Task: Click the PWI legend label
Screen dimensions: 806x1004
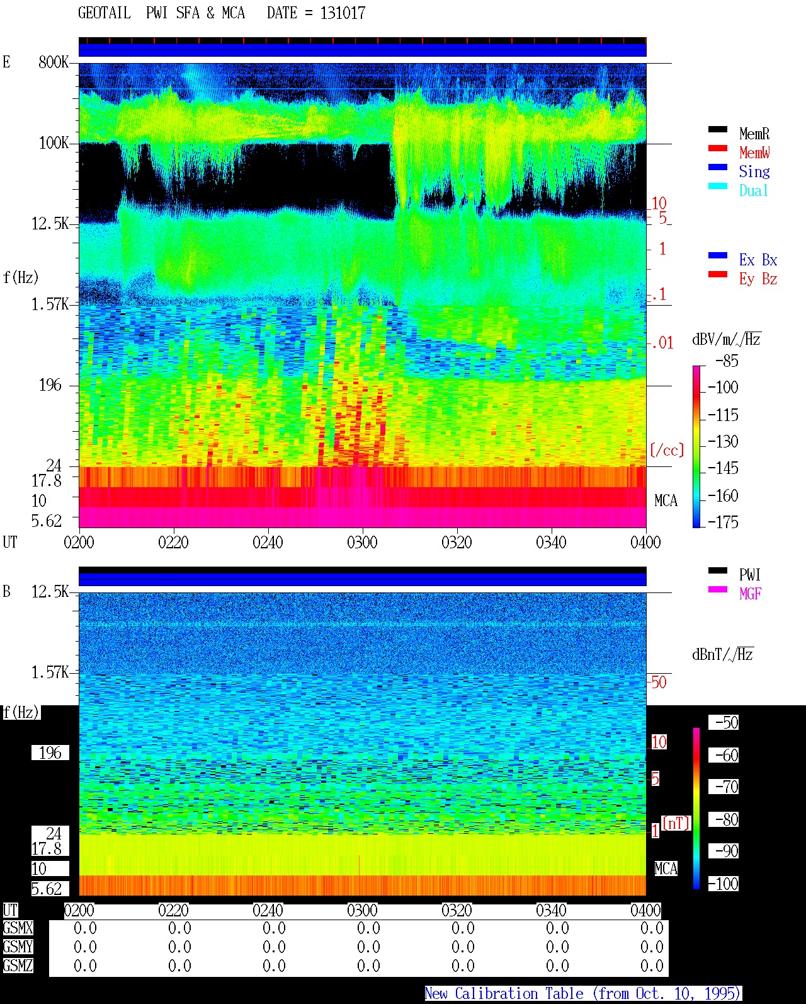Action: [x=750, y=575]
